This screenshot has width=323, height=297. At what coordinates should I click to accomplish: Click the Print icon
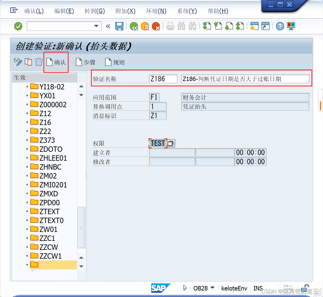click(170, 26)
